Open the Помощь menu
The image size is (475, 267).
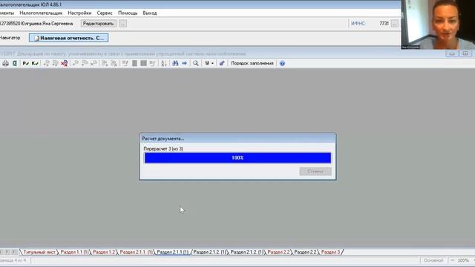point(128,13)
